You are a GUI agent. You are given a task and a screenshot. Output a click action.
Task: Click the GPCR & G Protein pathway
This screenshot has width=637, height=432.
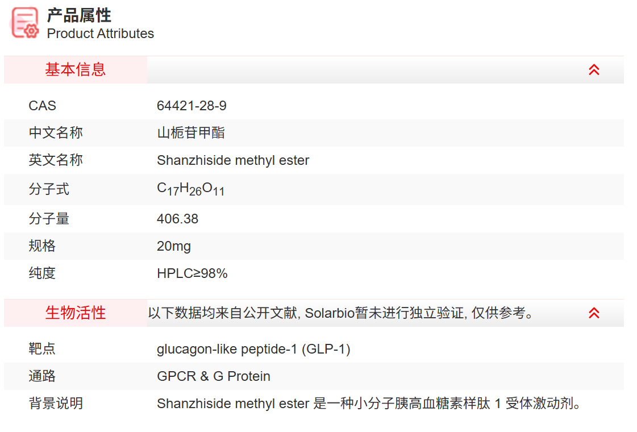pos(214,376)
